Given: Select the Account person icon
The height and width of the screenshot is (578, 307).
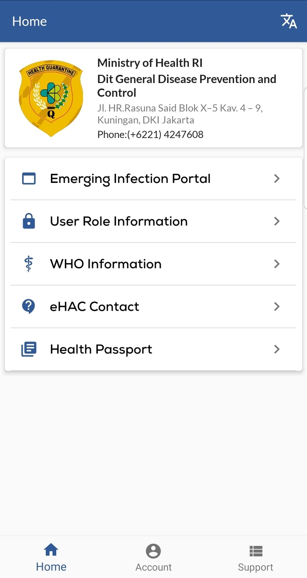Looking at the screenshot, I should pos(153,551).
